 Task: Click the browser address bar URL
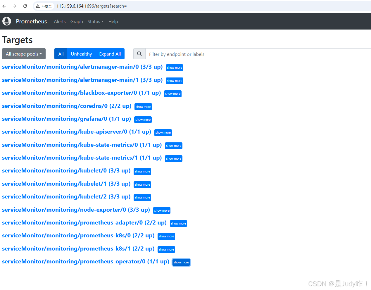(x=92, y=6)
